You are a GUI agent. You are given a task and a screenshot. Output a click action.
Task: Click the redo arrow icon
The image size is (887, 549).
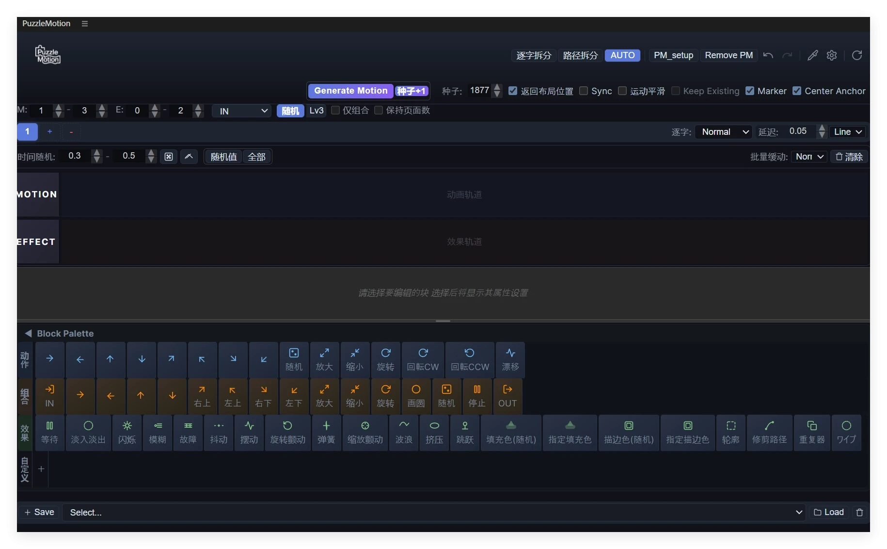coord(787,55)
